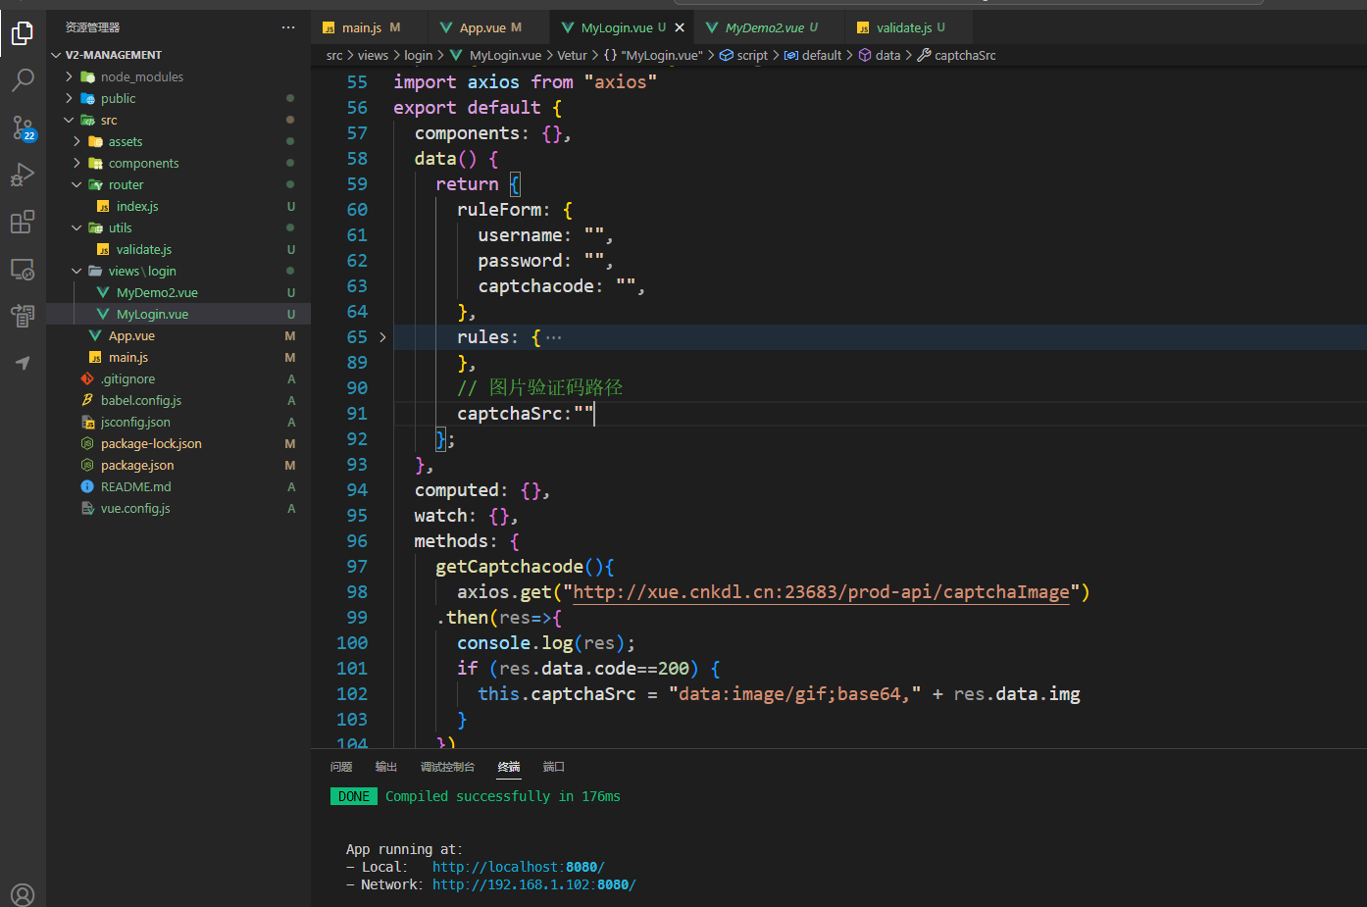
Task: Open the 192.168.1.102:8080 network link
Action: point(533,884)
